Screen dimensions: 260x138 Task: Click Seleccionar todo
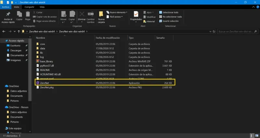pyautogui.click(x=169, y=12)
